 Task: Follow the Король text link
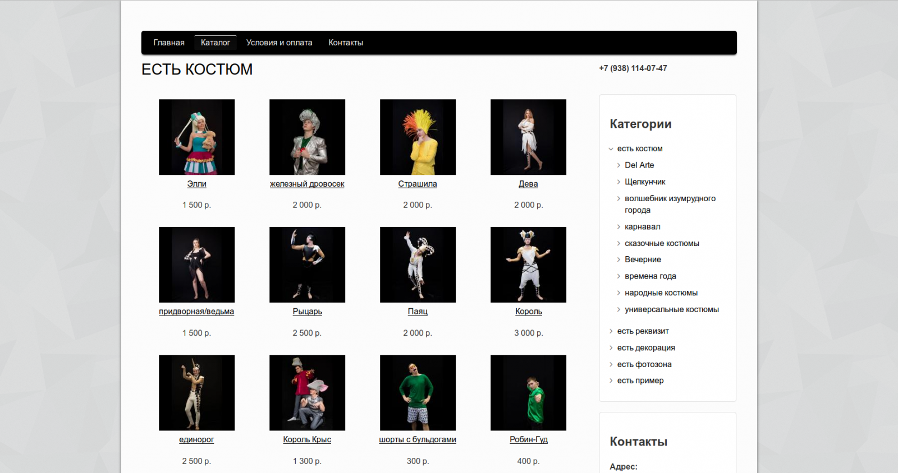529,312
